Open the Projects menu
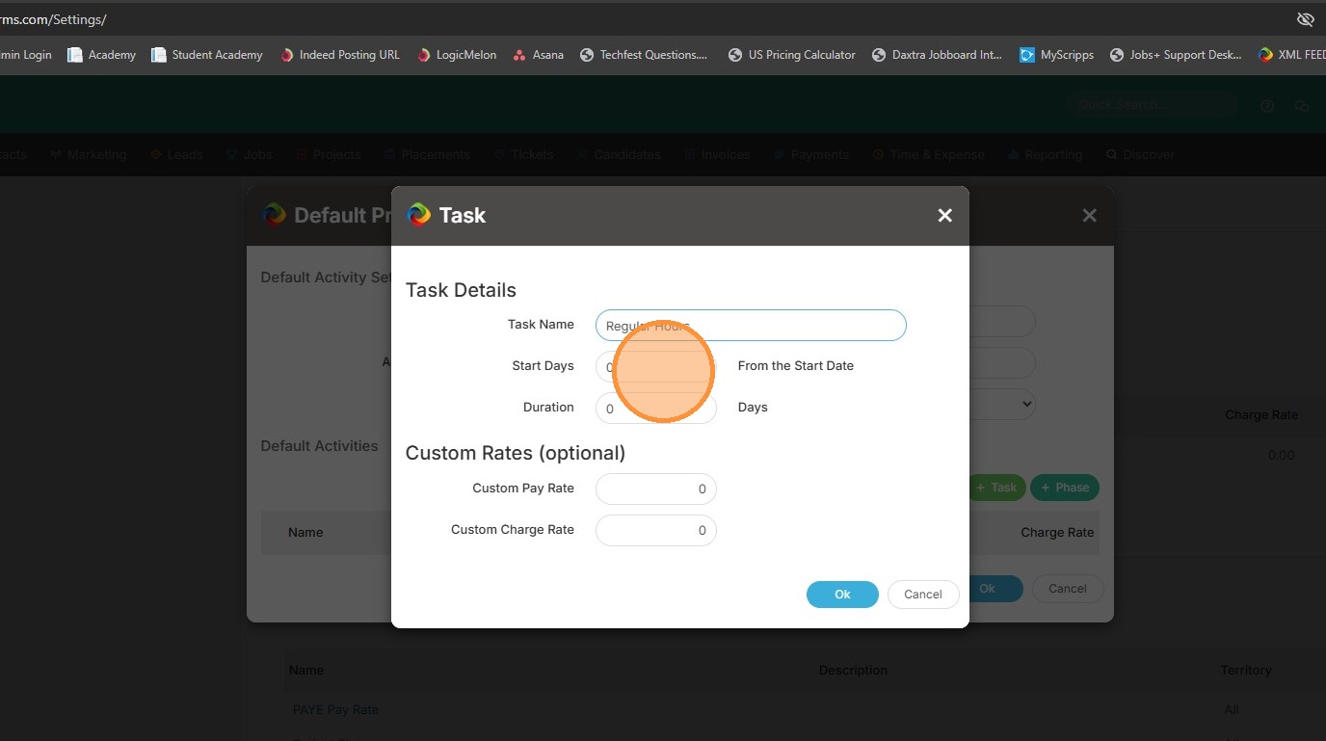 (329, 154)
